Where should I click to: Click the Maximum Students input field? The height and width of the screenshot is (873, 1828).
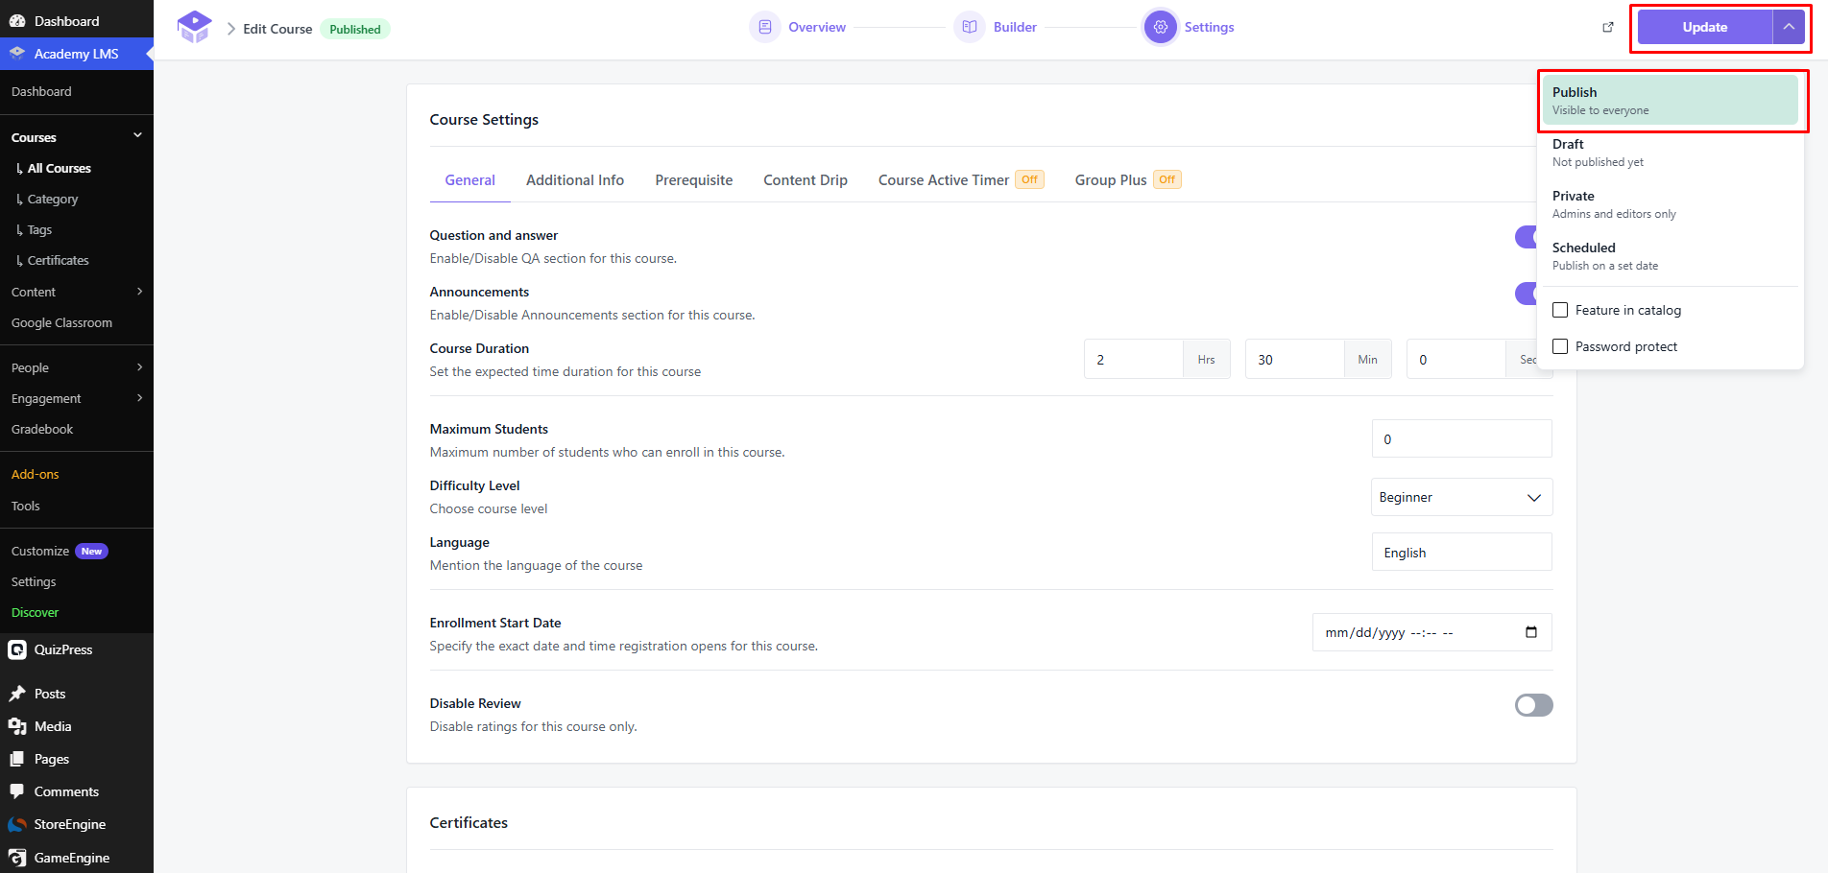point(1461,438)
